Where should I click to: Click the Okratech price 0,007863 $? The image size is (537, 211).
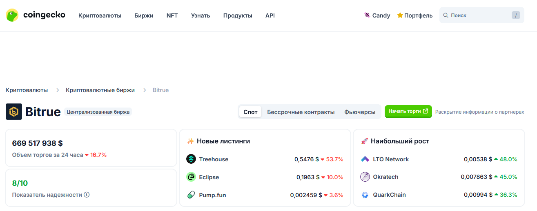[477, 177]
